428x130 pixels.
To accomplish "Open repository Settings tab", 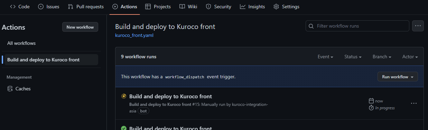I will pyautogui.click(x=286, y=7).
